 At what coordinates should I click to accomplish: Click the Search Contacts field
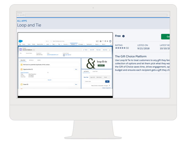point(67,41)
